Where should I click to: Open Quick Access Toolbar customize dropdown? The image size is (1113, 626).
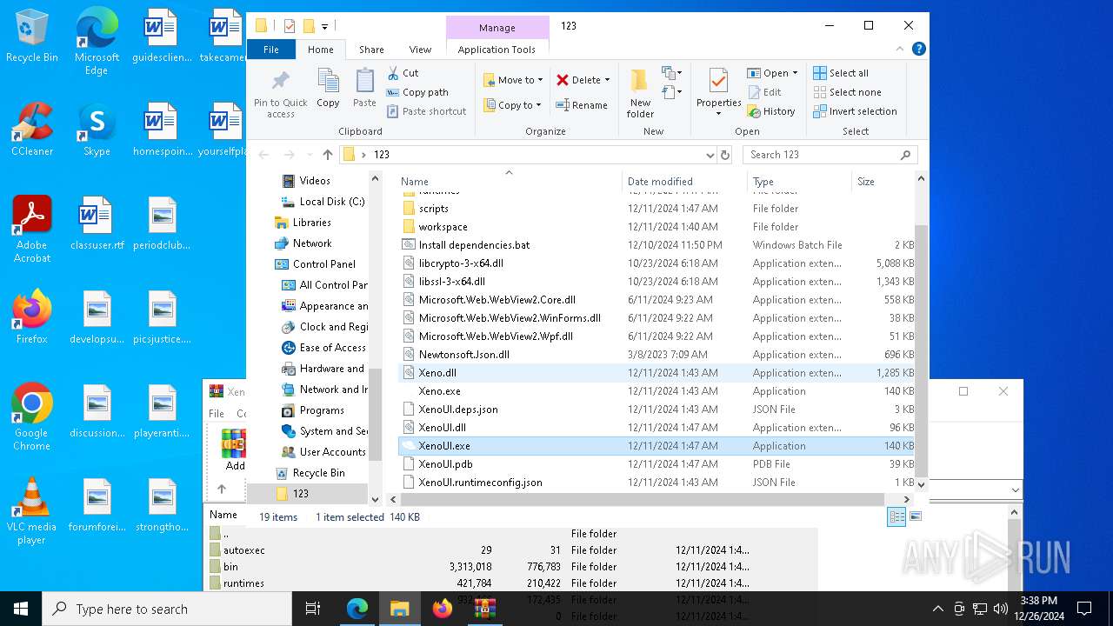(324, 26)
